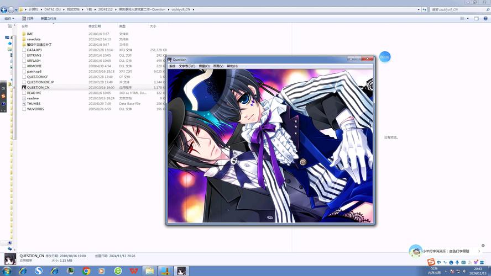
Task: Click the game artwork in Question window
Action: pos(270,146)
